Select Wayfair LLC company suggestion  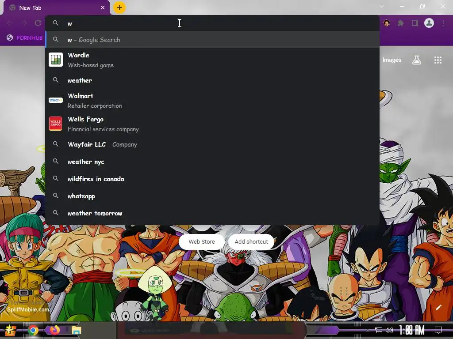[x=212, y=144]
